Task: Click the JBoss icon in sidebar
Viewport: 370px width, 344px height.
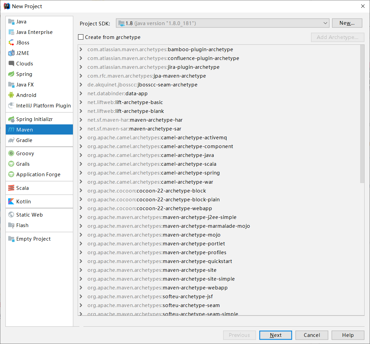Action: tap(11, 43)
